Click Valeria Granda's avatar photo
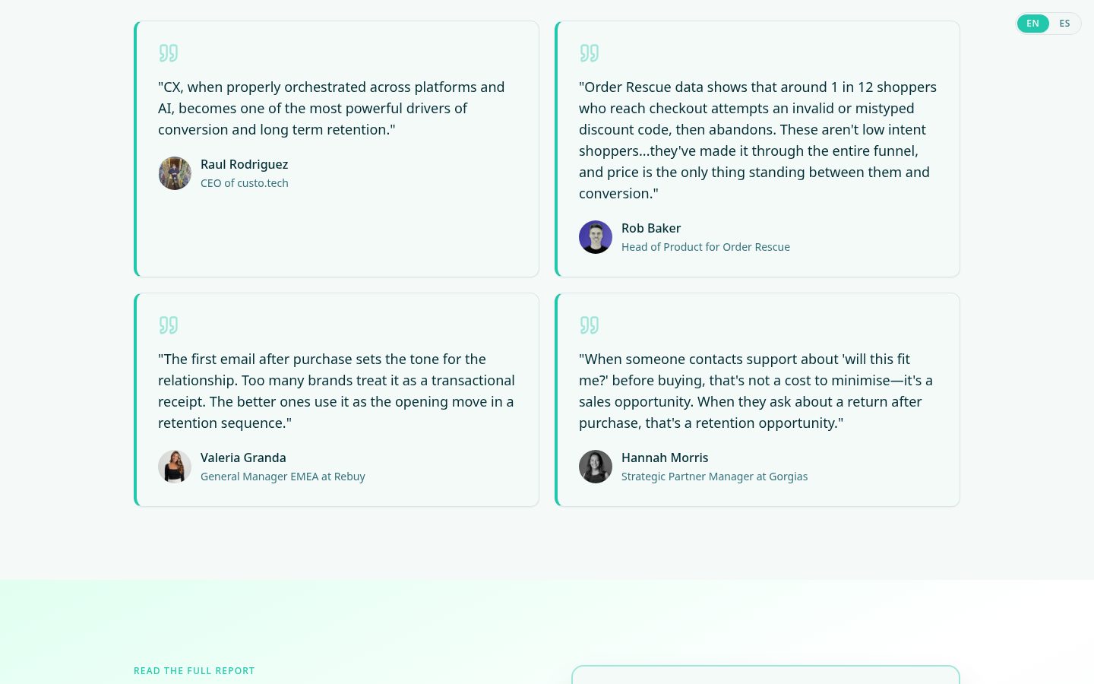The image size is (1094, 684). 175,467
